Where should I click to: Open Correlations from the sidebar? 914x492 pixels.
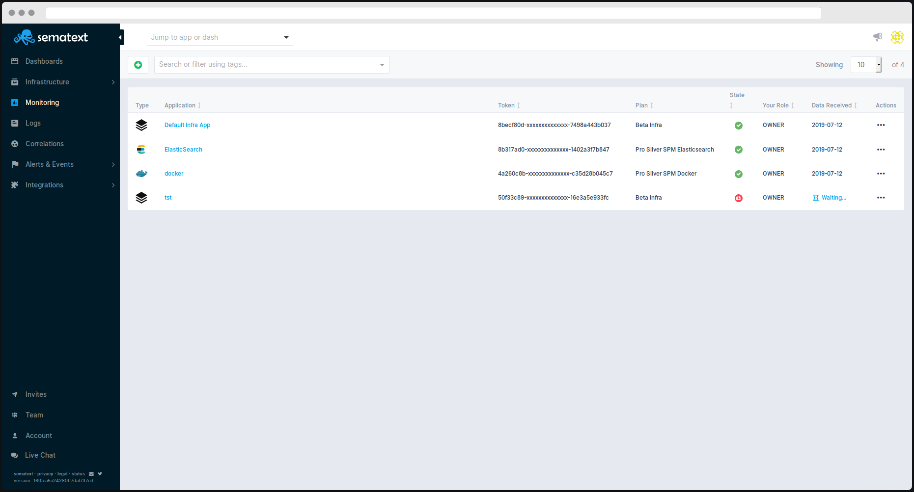coord(45,144)
